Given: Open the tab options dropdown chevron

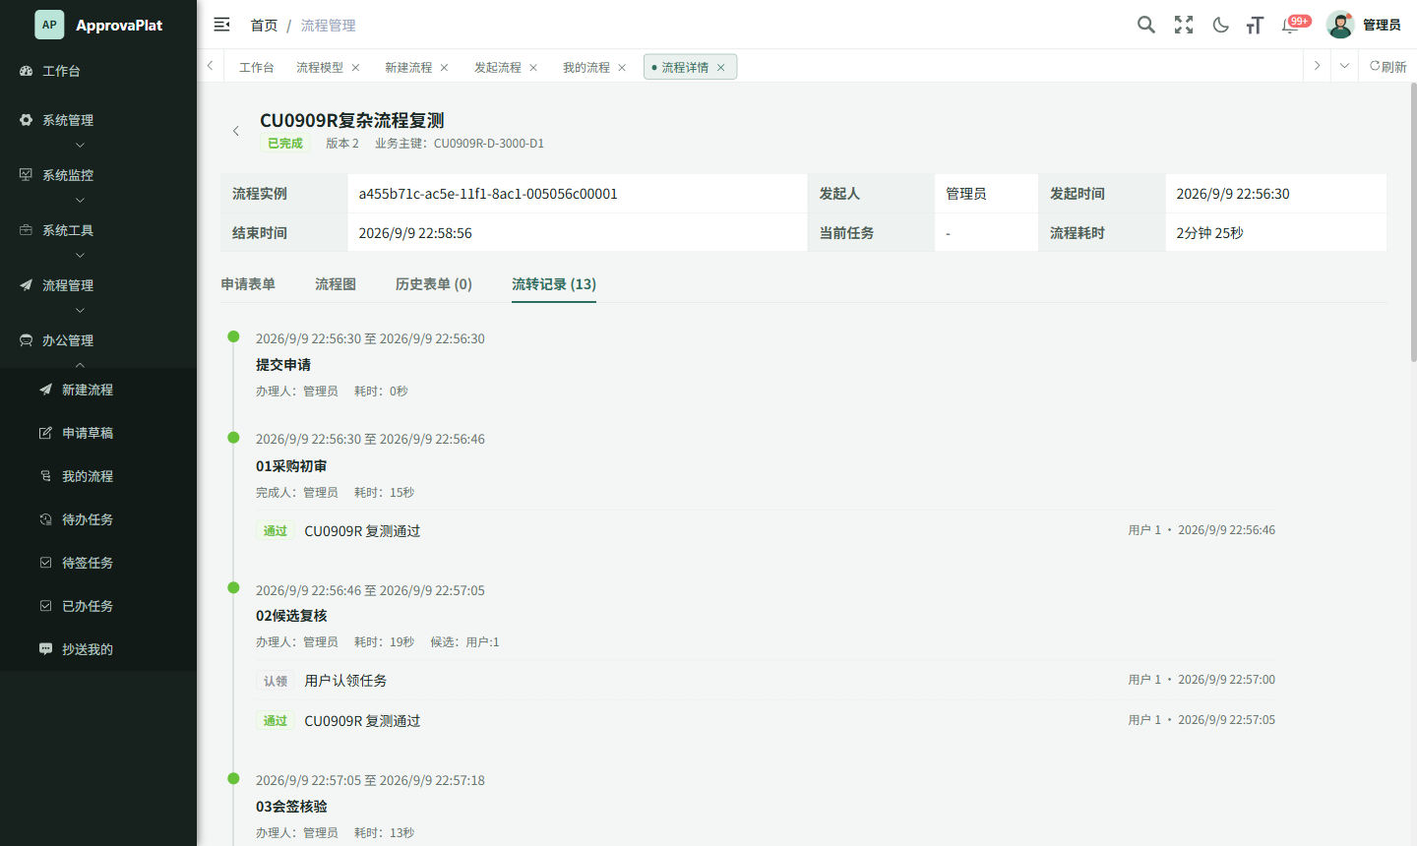Looking at the screenshot, I should pos(1344,66).
